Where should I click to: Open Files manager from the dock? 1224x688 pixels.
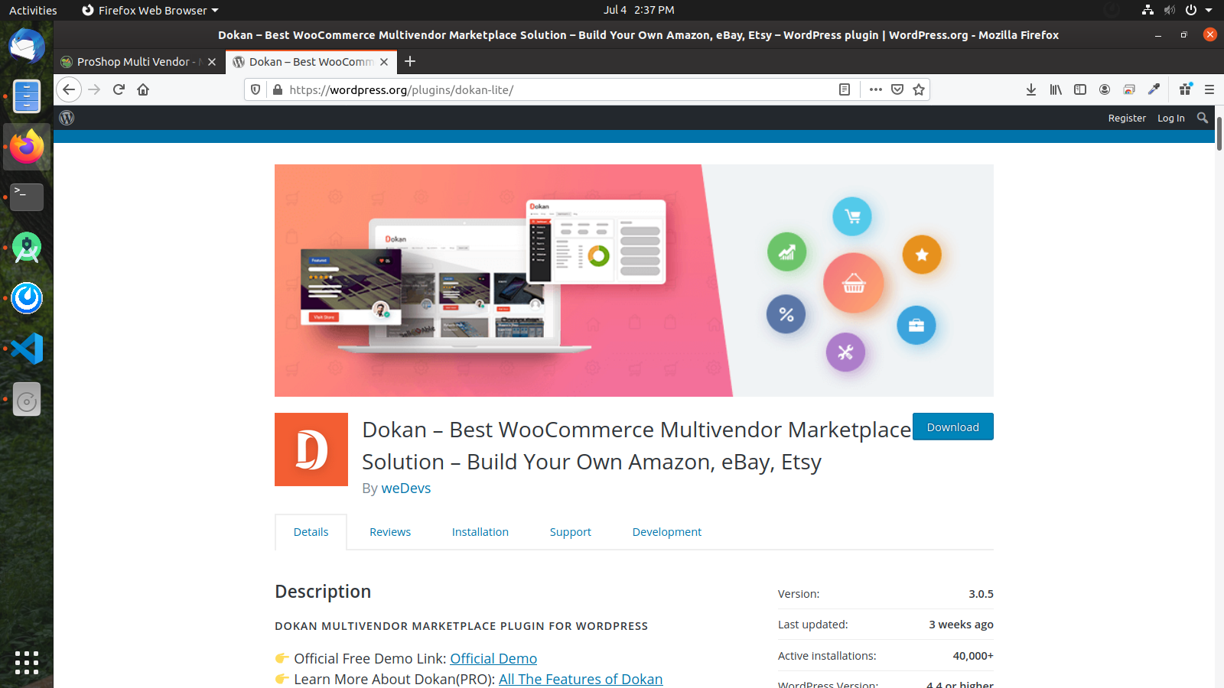point(27,96)
